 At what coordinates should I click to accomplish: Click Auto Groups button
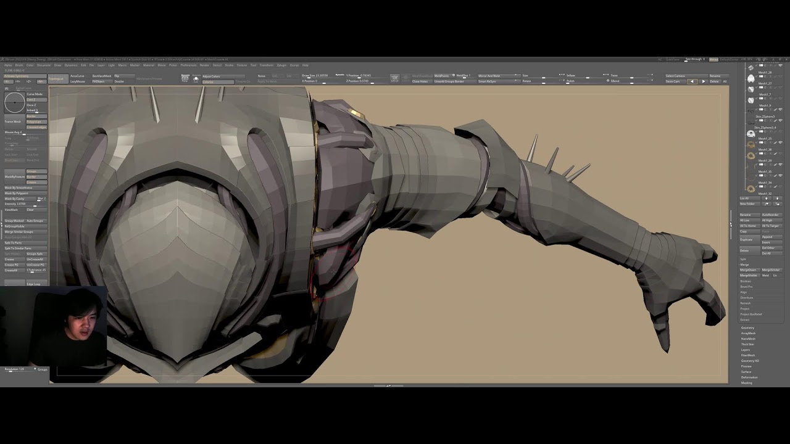pyautogui.click(x=36, y=221)
